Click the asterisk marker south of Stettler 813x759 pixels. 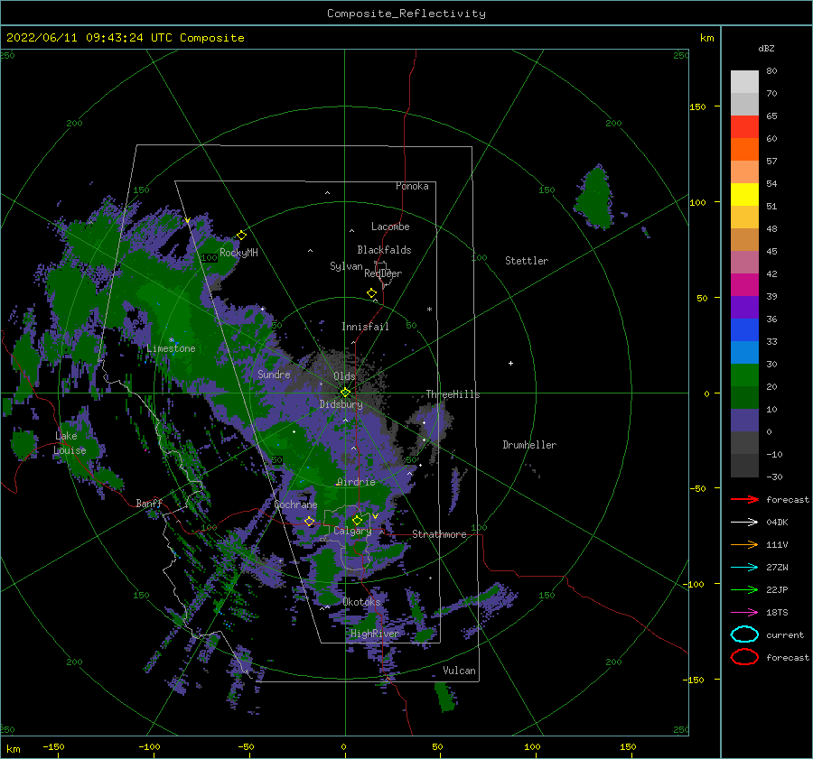click(429, 310)
